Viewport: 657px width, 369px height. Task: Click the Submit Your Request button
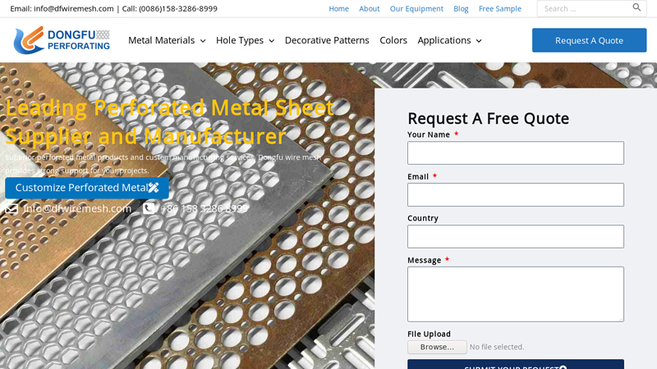coord(516,364)
